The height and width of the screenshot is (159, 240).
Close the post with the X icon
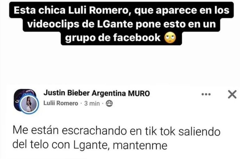pos(232,94)
